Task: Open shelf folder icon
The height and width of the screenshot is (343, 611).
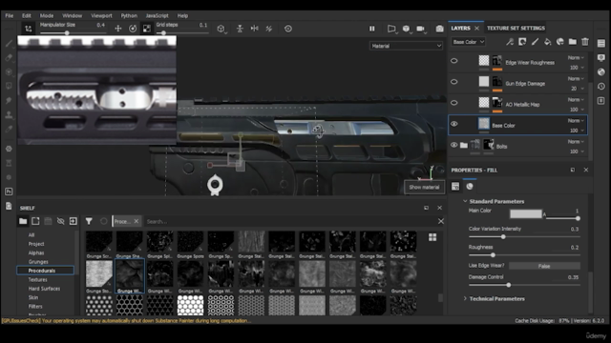Action: pos(23,221)
